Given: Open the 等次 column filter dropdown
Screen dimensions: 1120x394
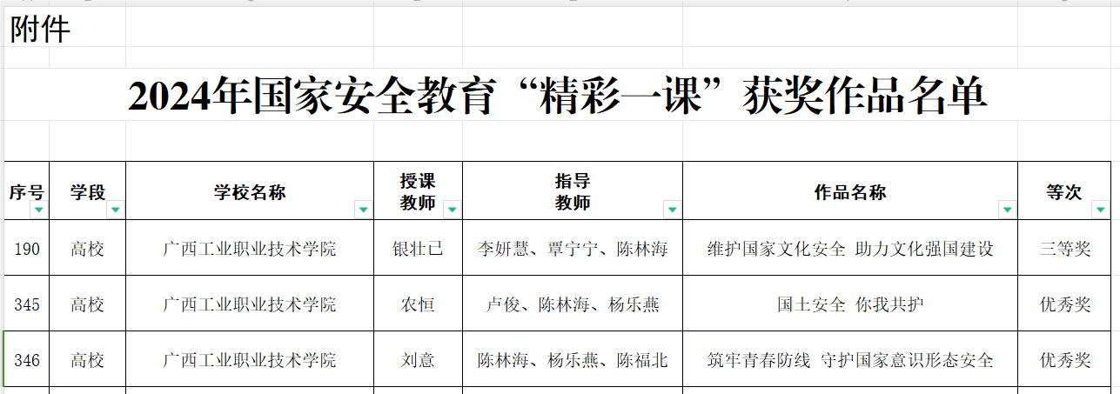Looking at the screenshot, I should pos(1100,210).
